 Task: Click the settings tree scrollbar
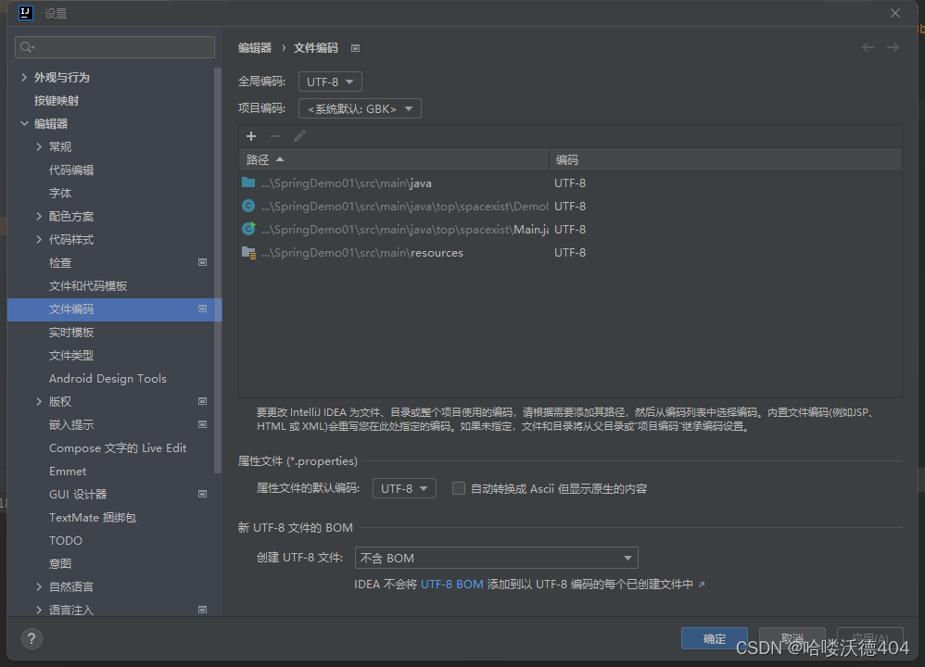click(218, 271)
